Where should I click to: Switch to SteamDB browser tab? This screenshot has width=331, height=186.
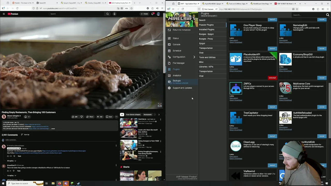click(x=46, y=3)
